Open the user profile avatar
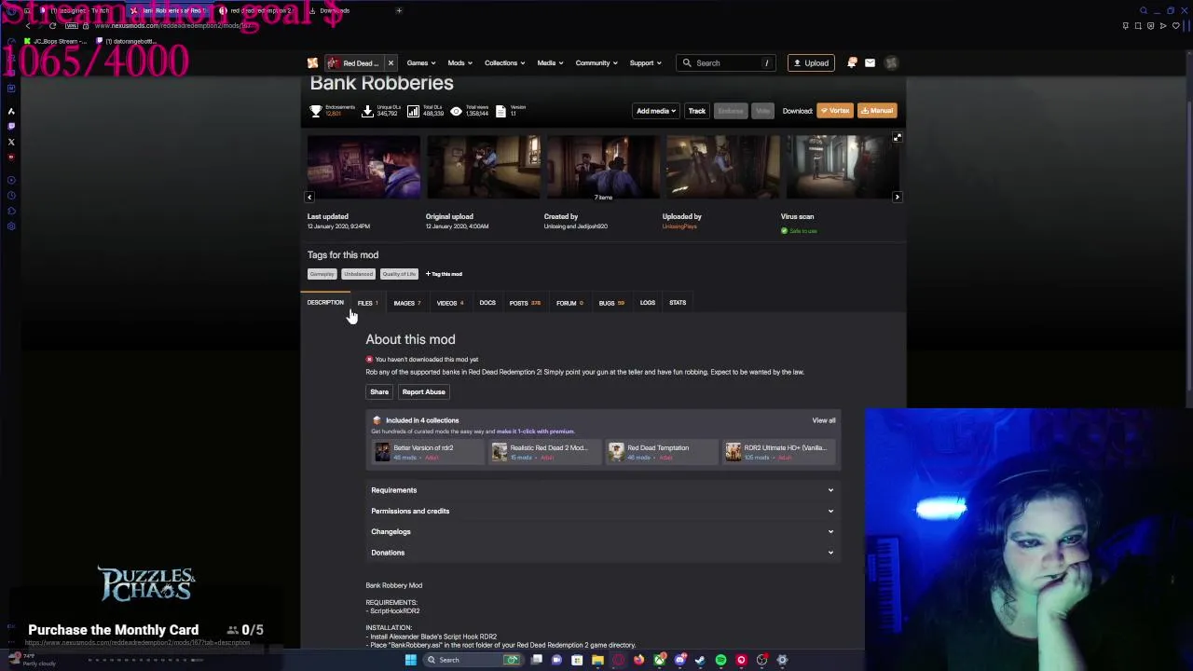1193x671 pixels. pos(891,62)
